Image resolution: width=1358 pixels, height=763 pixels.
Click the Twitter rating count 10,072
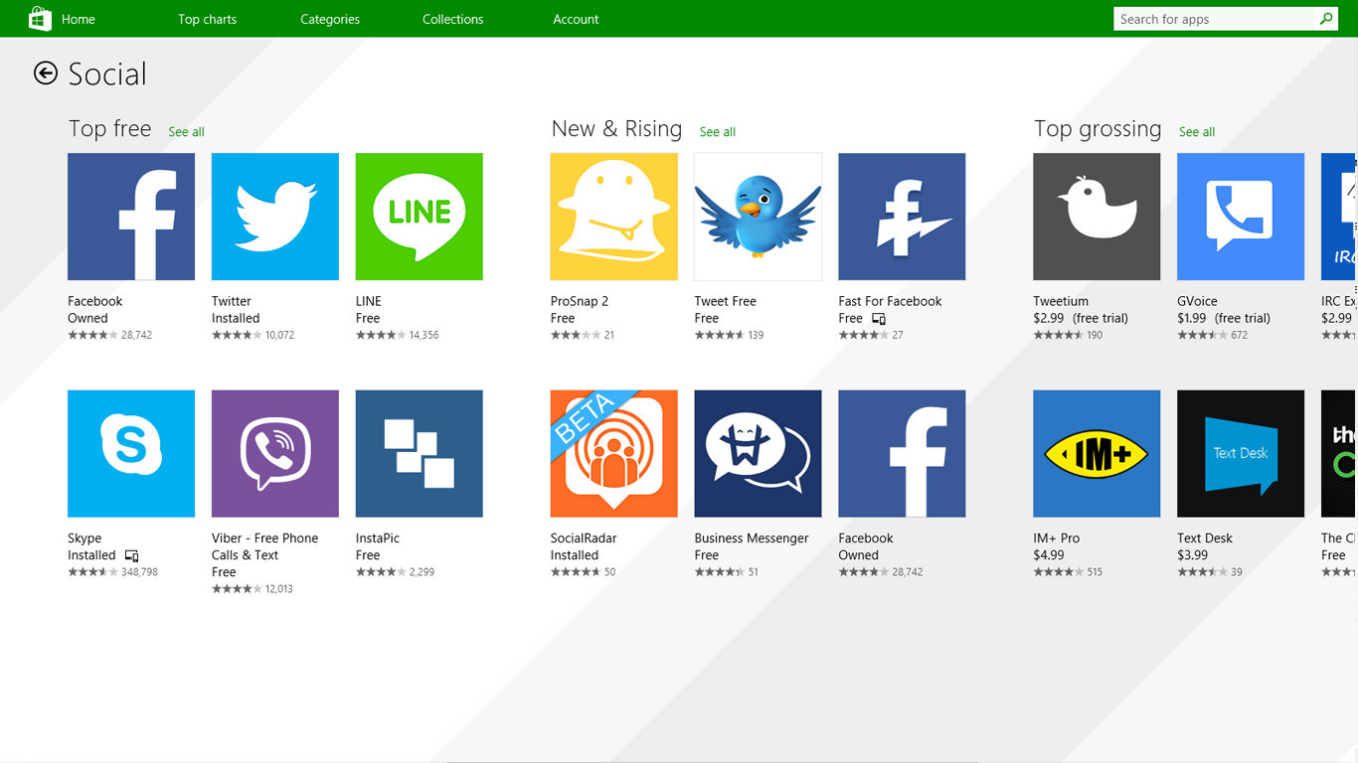tap(279, 335)
